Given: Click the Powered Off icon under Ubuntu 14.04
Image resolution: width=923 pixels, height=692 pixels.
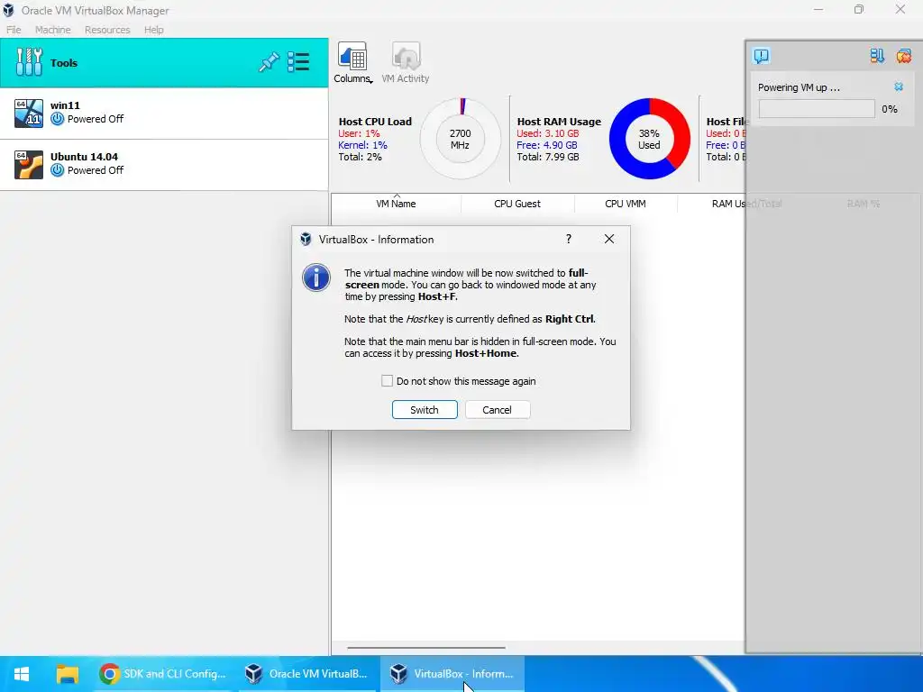Looking at the screenshot, I should point(57,170).
